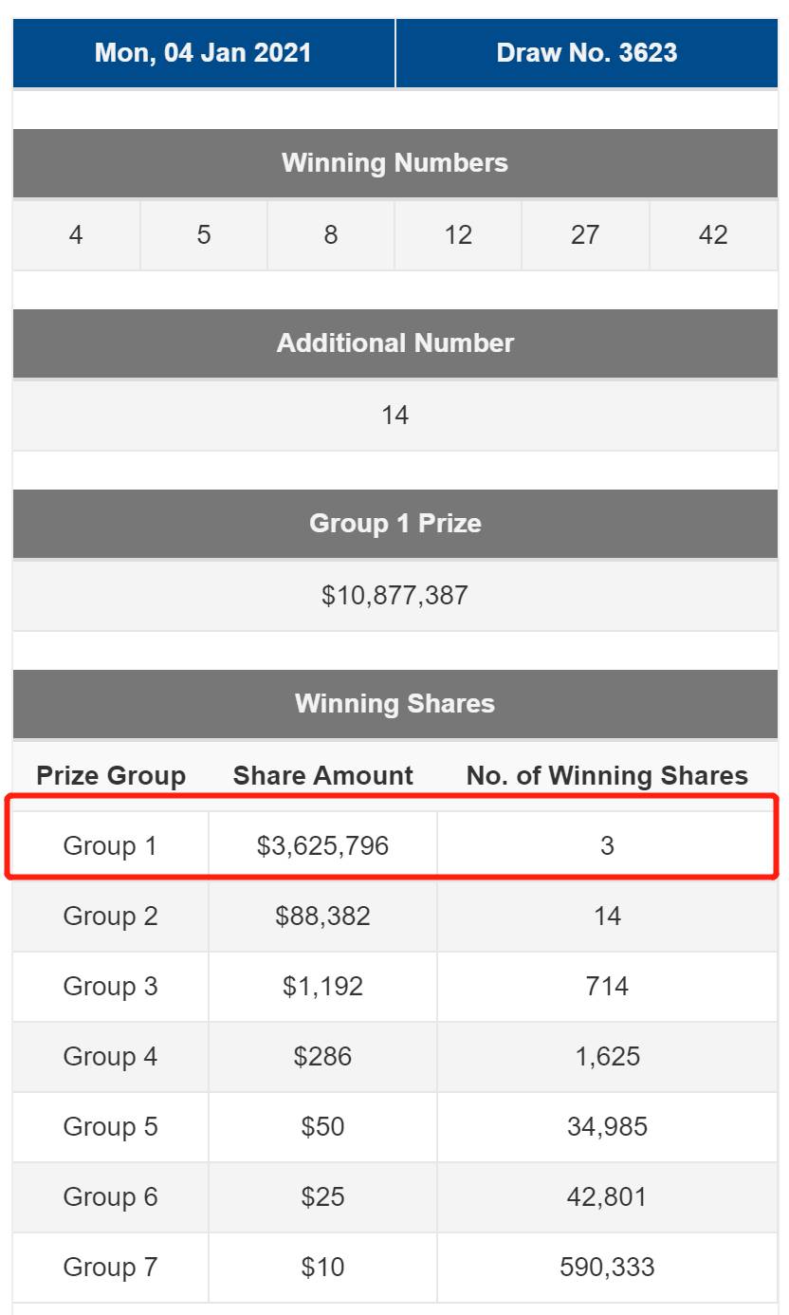Click the Group 3 winning shares count 714
The image size is (789, 1315).
coord(607,987)
